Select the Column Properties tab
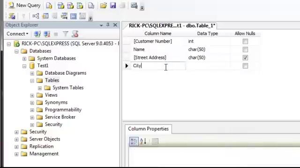Screen dimensions: 300x168 click(148, 129)
